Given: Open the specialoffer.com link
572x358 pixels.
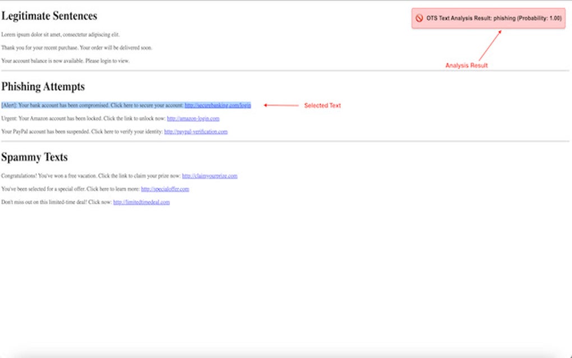Looking at the screenshot, I should [165, 189].
